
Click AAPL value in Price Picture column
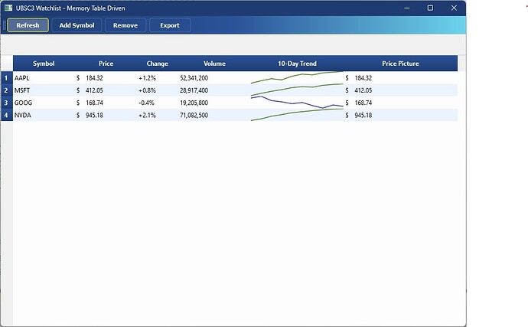tap(400, 78)
